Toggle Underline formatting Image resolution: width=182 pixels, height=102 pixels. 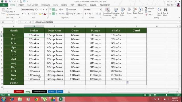click(x=29, y=14)
